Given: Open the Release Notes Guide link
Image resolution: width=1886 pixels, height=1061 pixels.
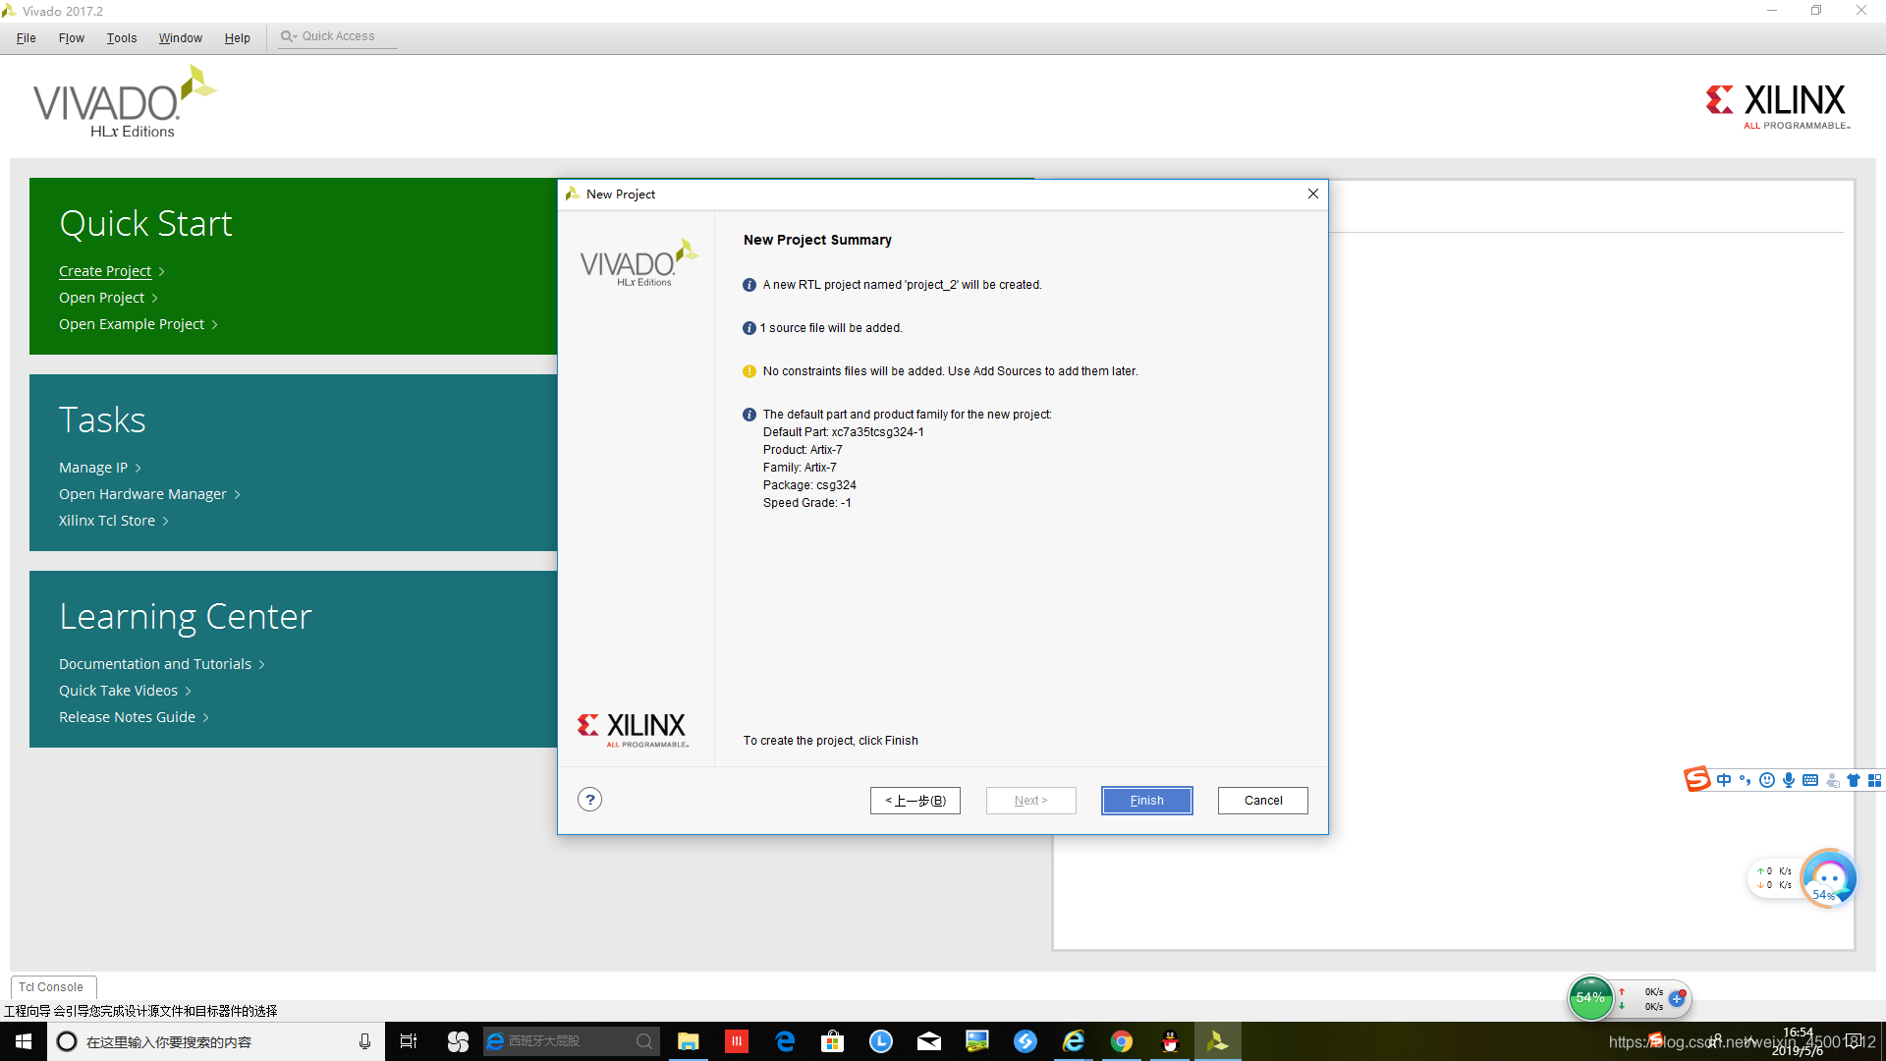Looking at the screenshot, I should pos(127,717).
